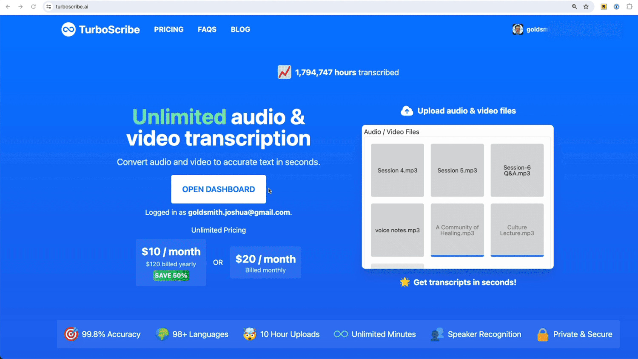The height and width of the screenshot is (359, 638).
Task: Select the $20 per month monthly plan
Action: 265,262
